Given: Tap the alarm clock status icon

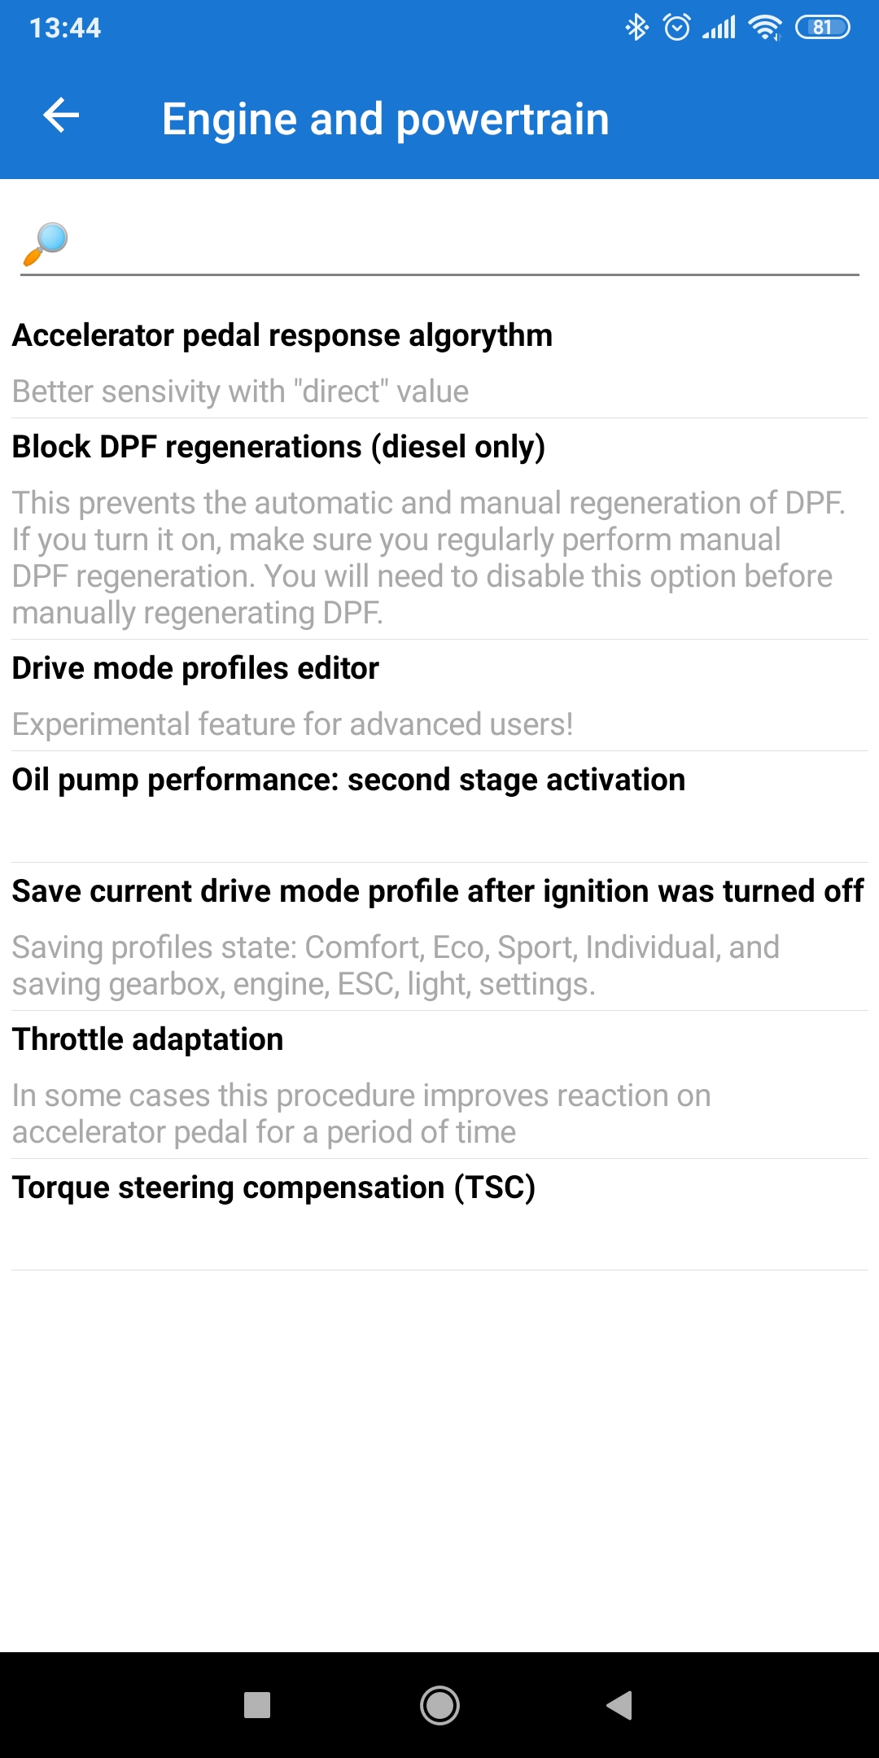Looking at the screenshot, I should coord(677,28).
